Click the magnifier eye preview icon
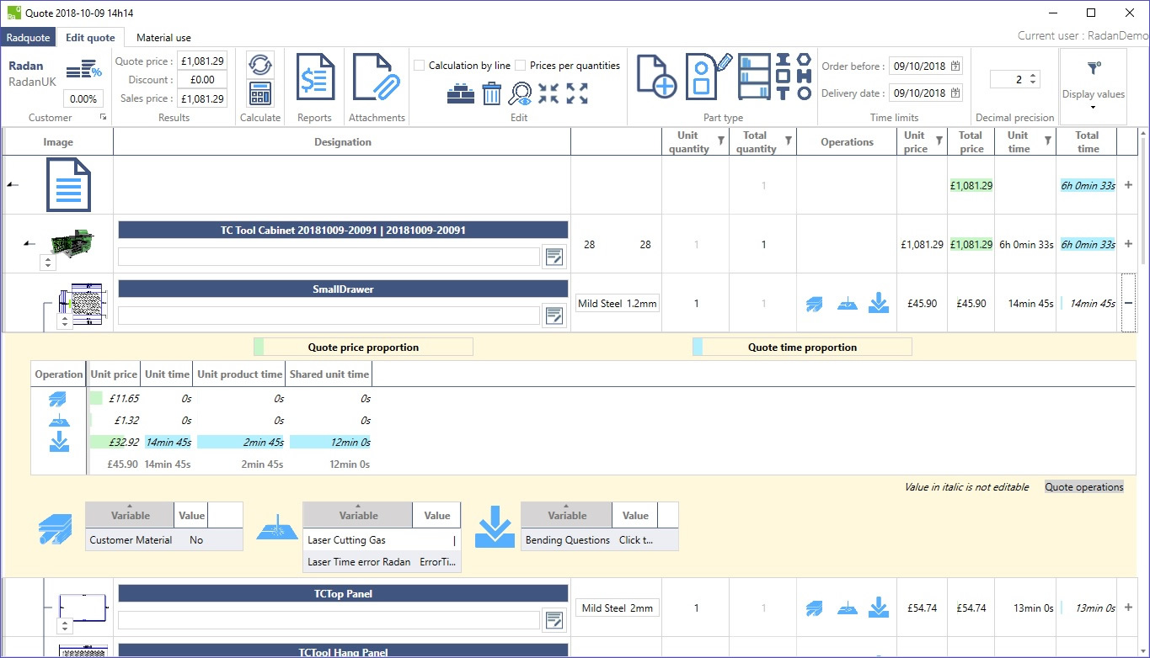 tap(521, 93)
